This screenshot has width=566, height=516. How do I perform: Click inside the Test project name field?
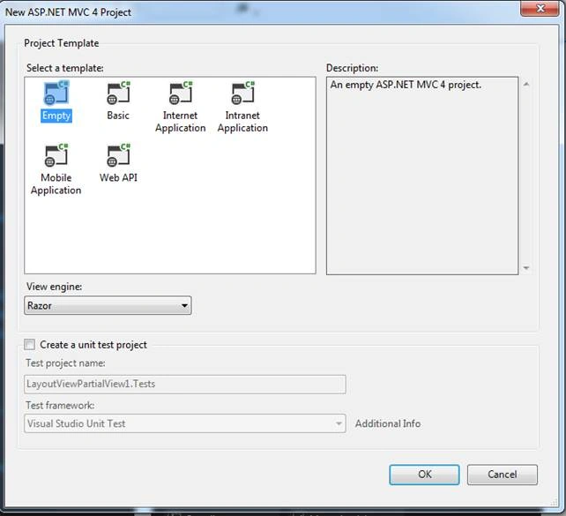point(185,384)
